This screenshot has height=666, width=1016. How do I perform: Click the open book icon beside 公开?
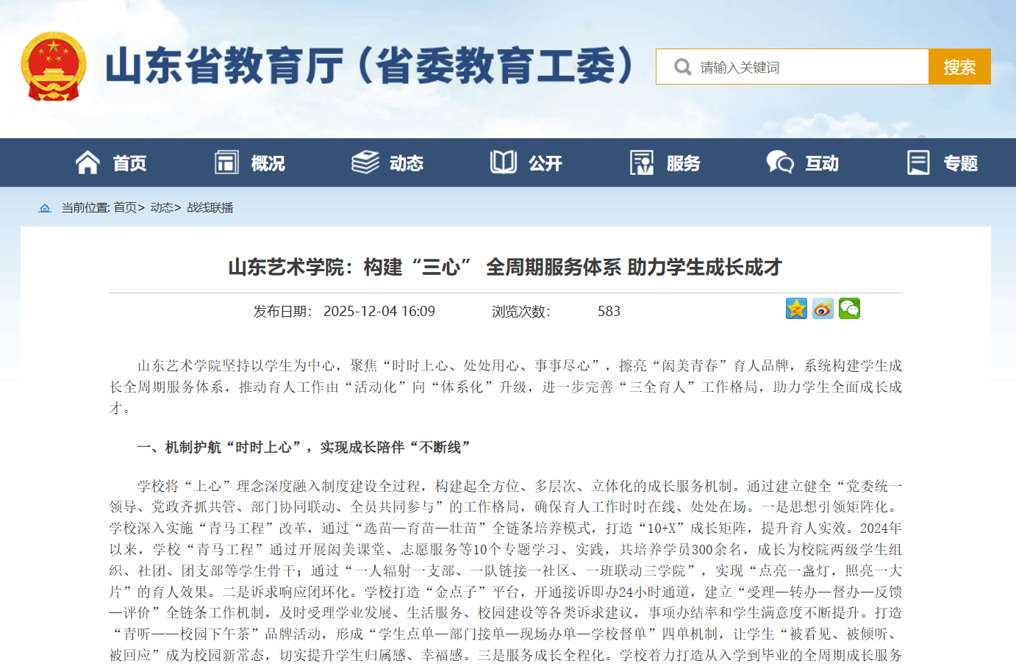tap(504, 162)
